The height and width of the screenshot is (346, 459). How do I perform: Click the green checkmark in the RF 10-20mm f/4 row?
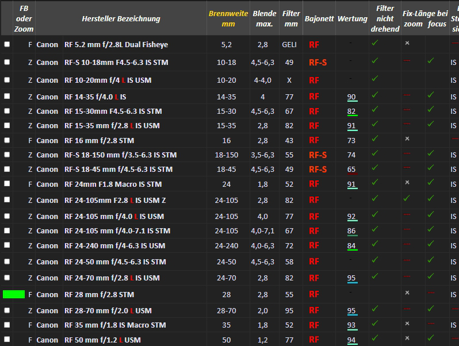(374, 78)
